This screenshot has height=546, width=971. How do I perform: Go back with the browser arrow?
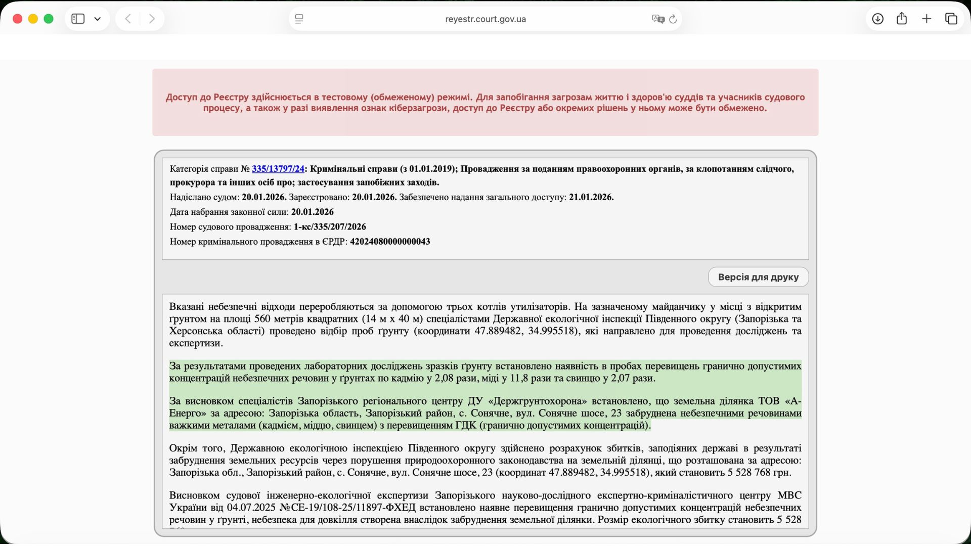[128, 19]
